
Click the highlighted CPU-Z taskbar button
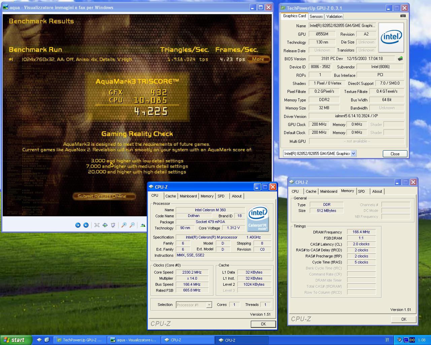(x=242, y=340)
